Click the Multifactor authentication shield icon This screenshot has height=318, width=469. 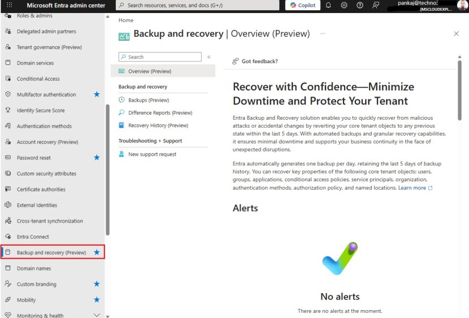pyautogui.click(x=8, y=94)
